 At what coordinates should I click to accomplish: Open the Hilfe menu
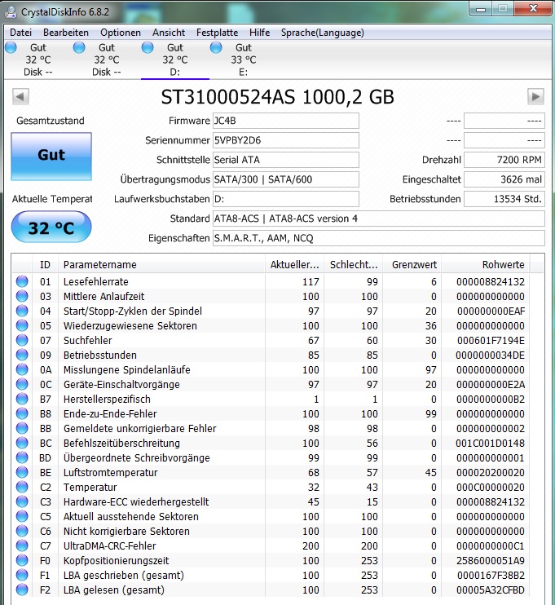pyautogui.click(x=259, y=33)
